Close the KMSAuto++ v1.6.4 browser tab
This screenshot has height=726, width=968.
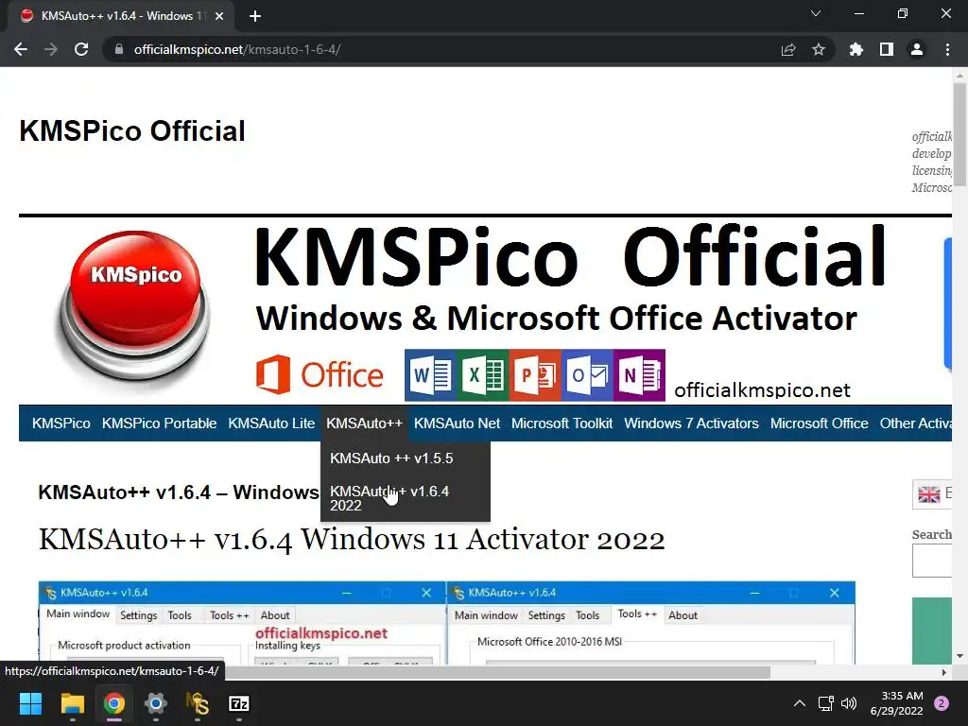point(219,16)
